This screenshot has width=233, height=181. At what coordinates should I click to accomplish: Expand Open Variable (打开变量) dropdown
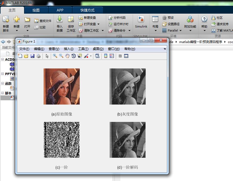98,24
